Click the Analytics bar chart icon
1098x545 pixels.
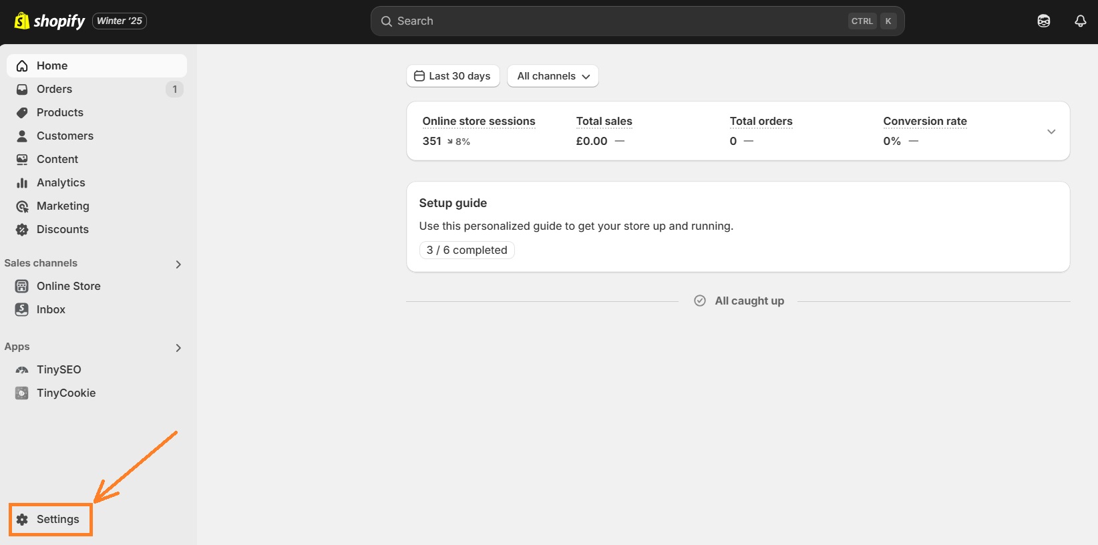22,182
